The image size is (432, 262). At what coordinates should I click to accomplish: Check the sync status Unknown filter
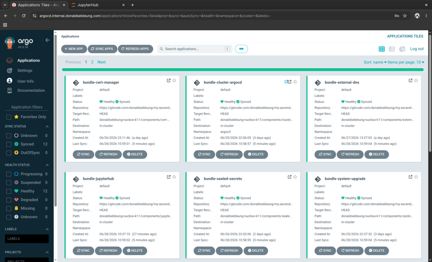(9, 136)
